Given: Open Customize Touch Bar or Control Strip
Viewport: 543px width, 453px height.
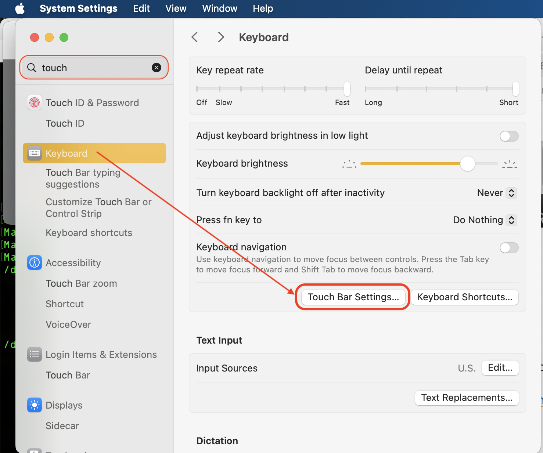Looking at the screenshot, I should pyautogui.click(x=98, y=208).
